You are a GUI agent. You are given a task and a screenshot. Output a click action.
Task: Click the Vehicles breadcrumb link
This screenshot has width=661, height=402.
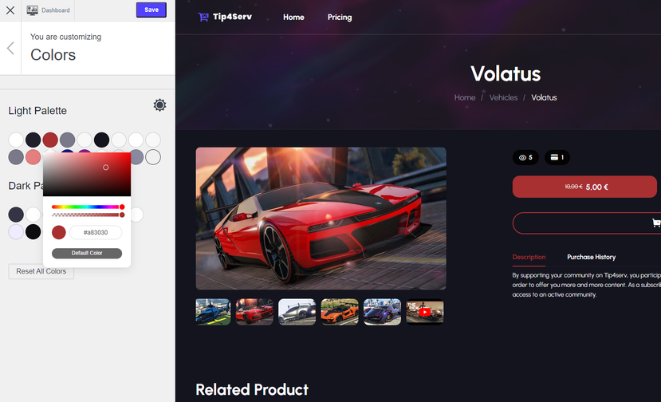pos(503,97)
